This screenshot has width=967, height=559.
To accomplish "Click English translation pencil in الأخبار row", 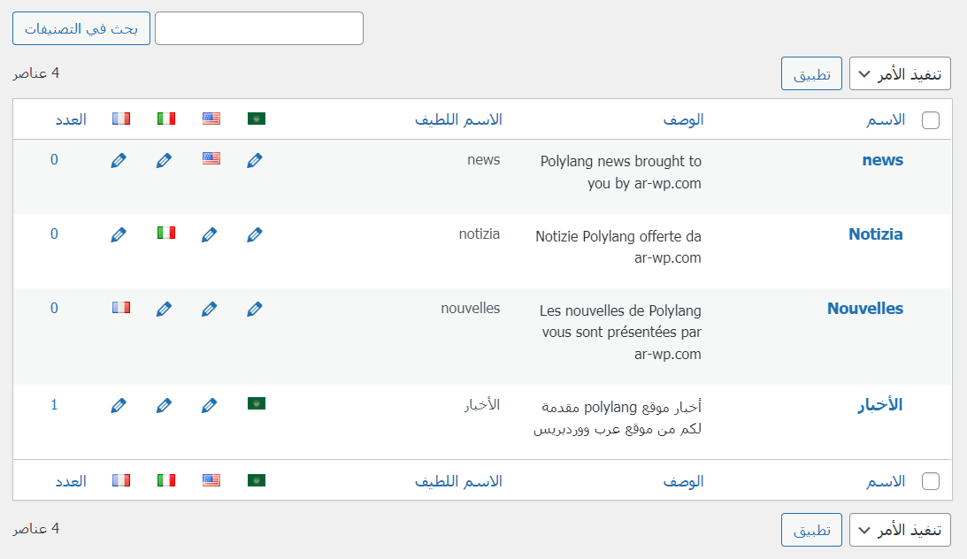I will (209, 405).
